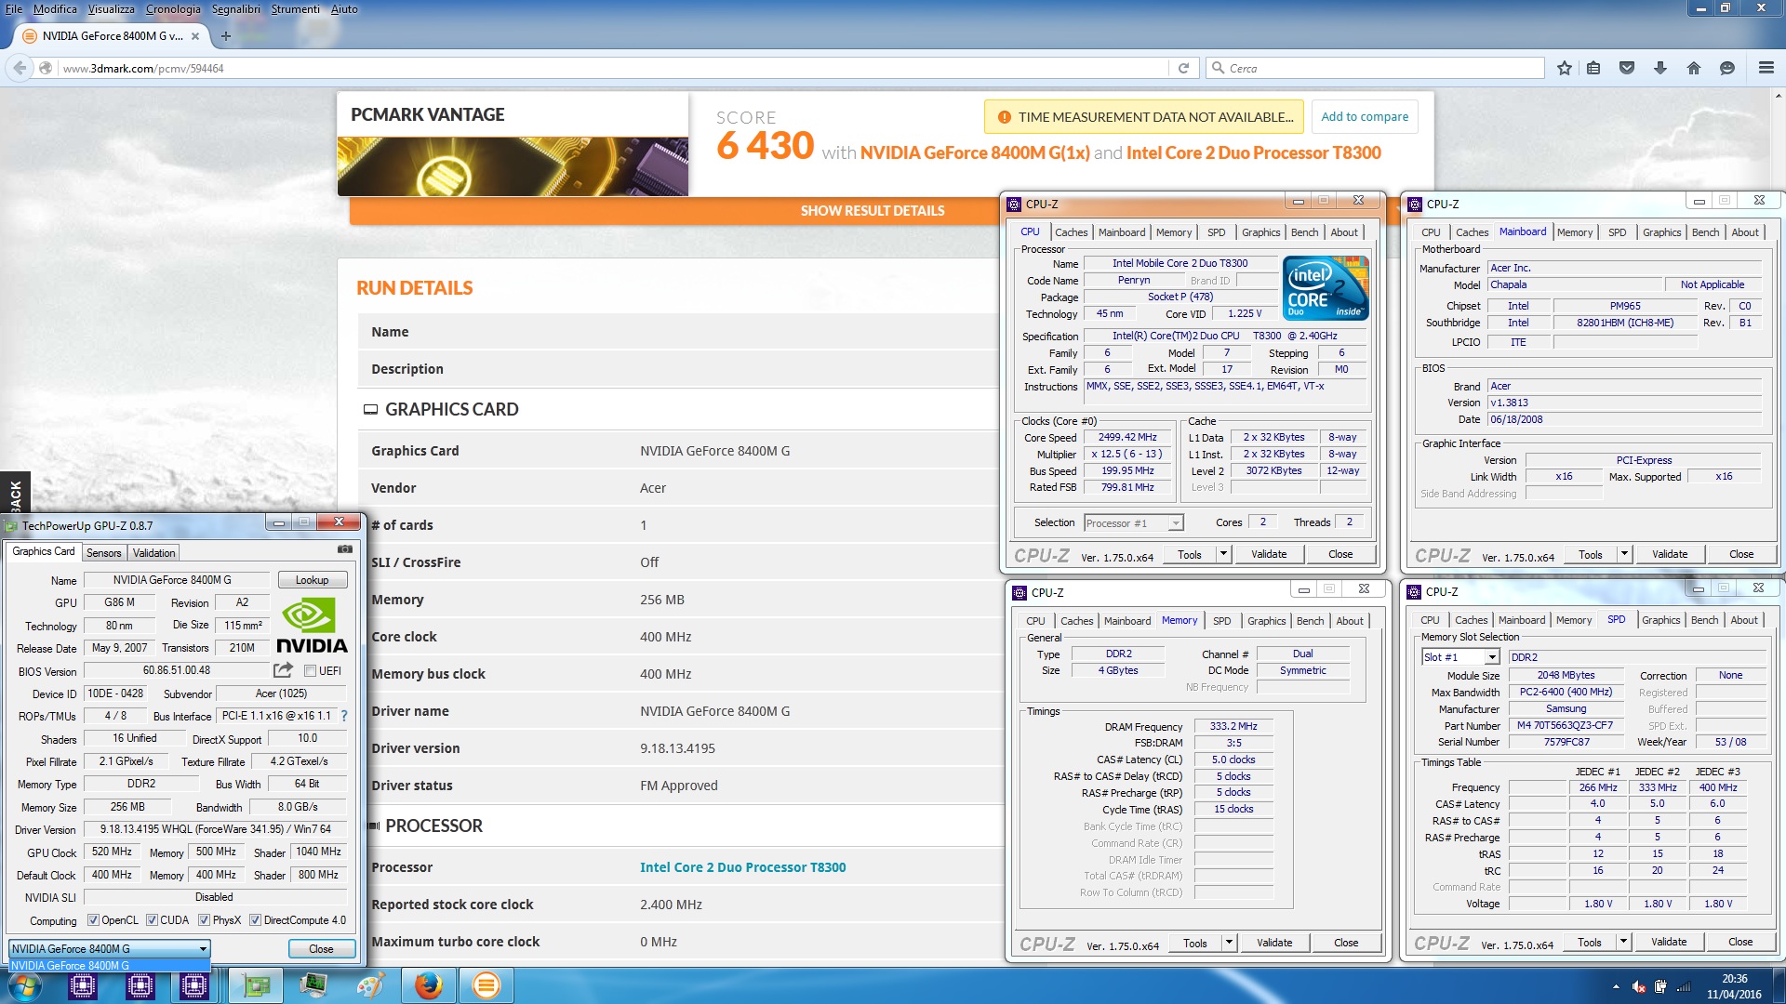This screenshot has width=1786, height=1004.
Task: Open the Intel Core 2 Duo Processor T8300 link
Action: pos(742,867)
